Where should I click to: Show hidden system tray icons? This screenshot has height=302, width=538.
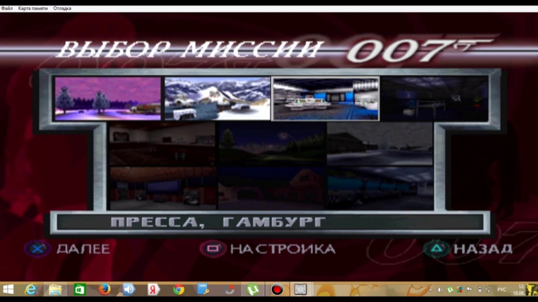(x=431, y=290)
